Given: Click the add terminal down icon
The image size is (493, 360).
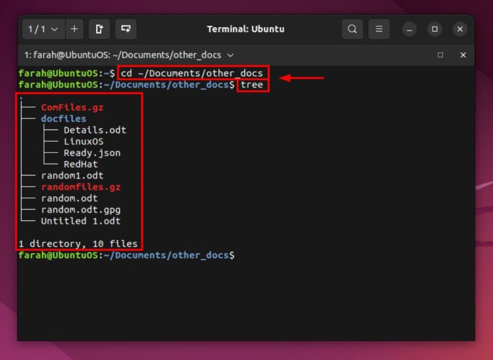Looking at the screenshot, I should pyautogui.click(x=126, y=29).
